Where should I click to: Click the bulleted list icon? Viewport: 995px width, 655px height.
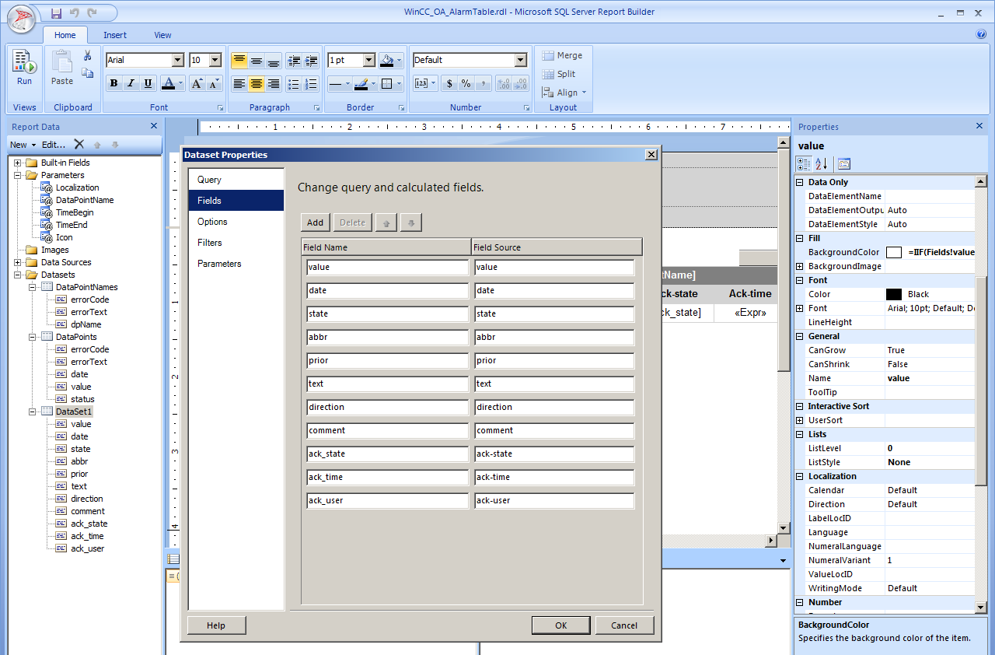(x=294, y=84)
